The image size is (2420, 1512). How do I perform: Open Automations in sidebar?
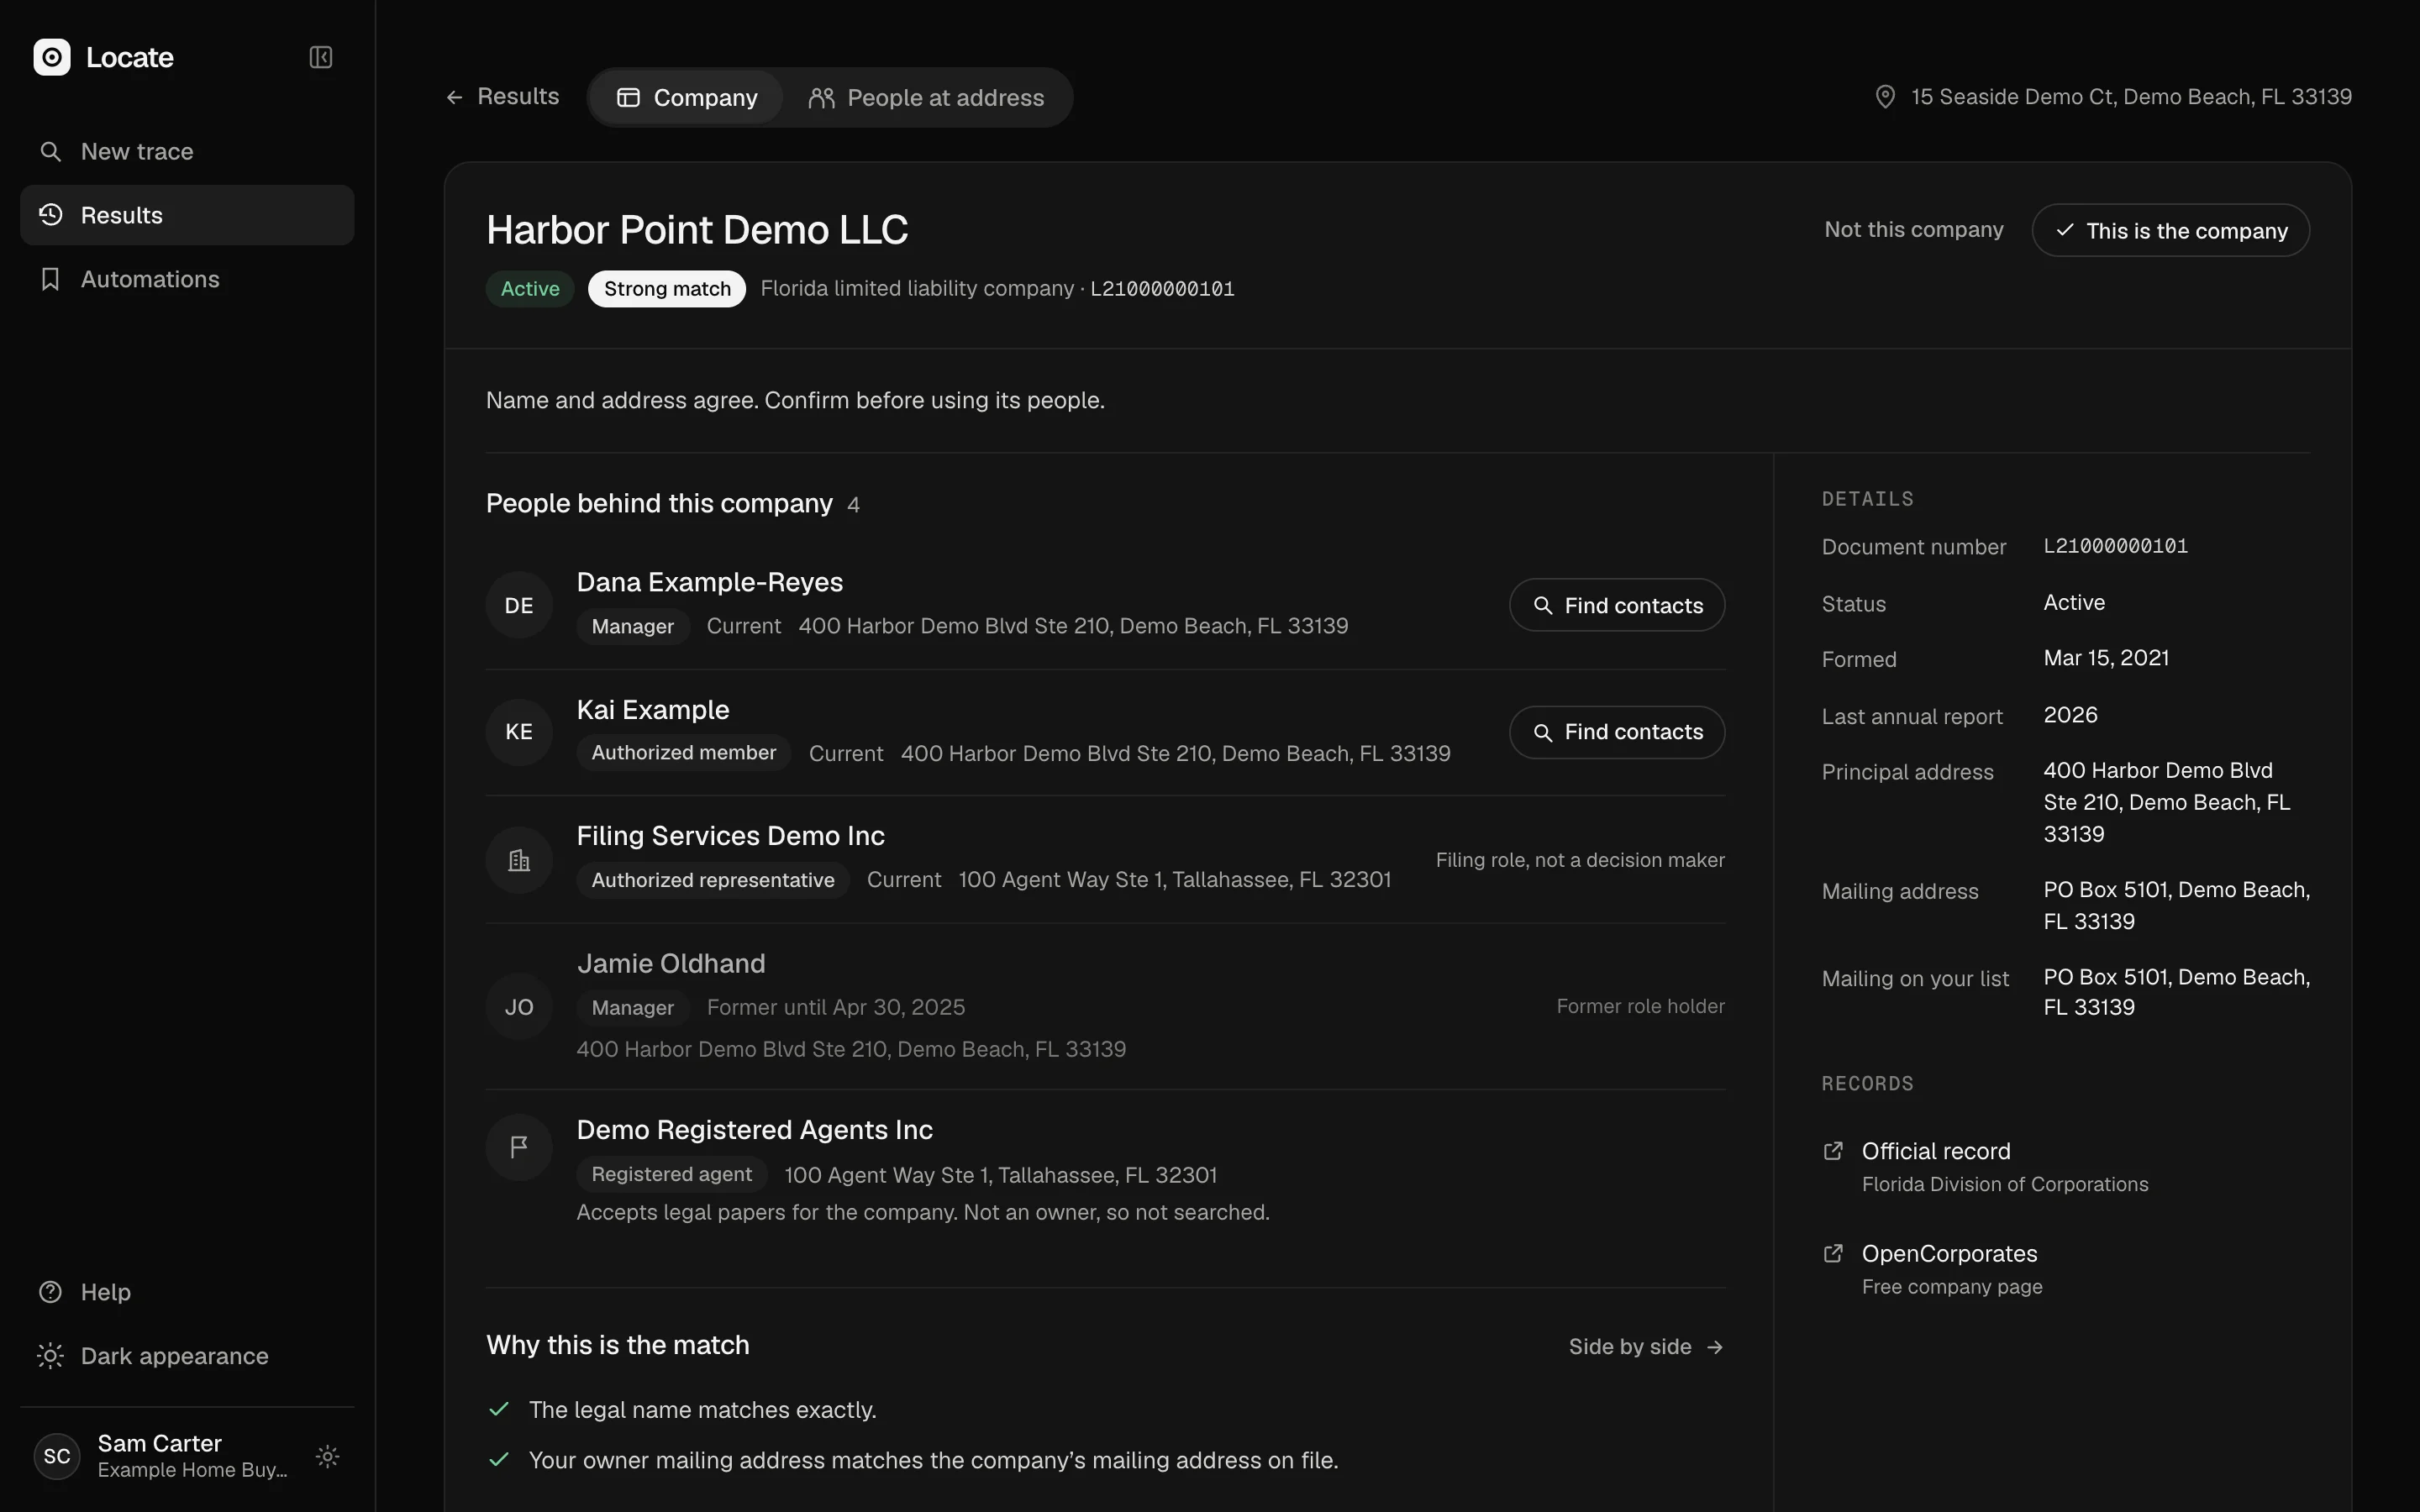pos(187,279)
